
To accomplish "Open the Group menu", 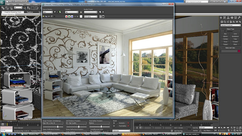I will (x=21, y=4).
